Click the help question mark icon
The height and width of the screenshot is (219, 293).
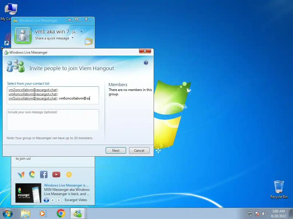point(146,63)
